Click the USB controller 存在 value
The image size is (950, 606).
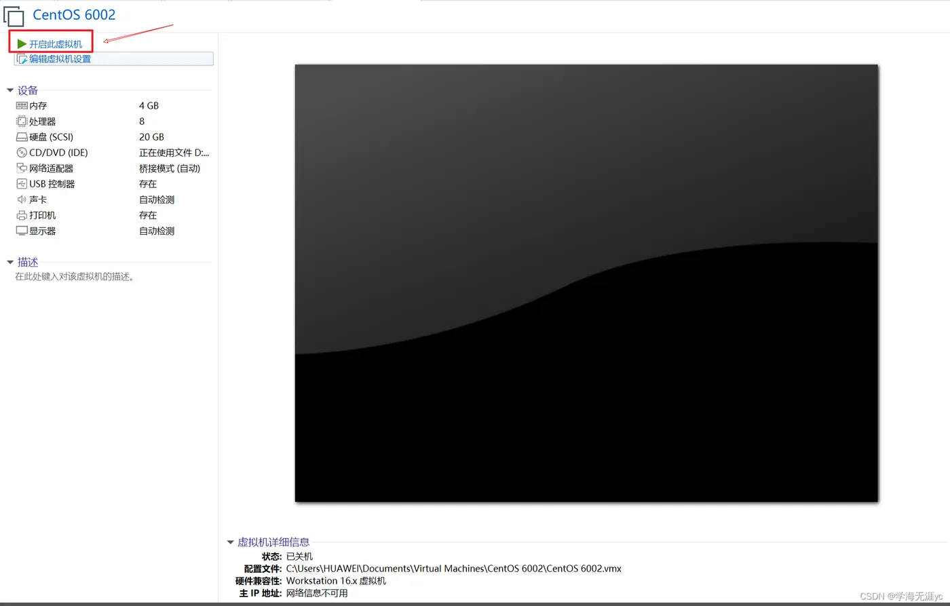click(148, 184)
